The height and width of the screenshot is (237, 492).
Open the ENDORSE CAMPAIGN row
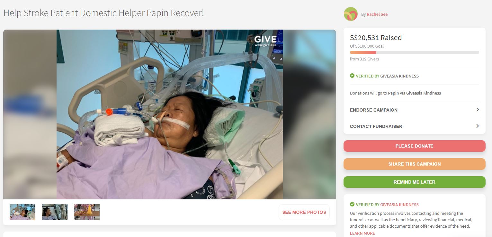[x=415, y=110]
